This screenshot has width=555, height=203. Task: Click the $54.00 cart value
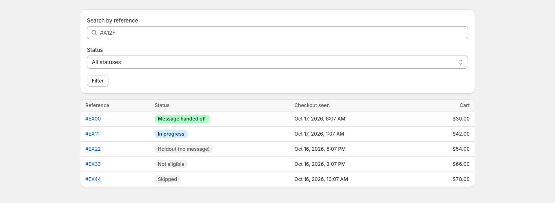461,149
